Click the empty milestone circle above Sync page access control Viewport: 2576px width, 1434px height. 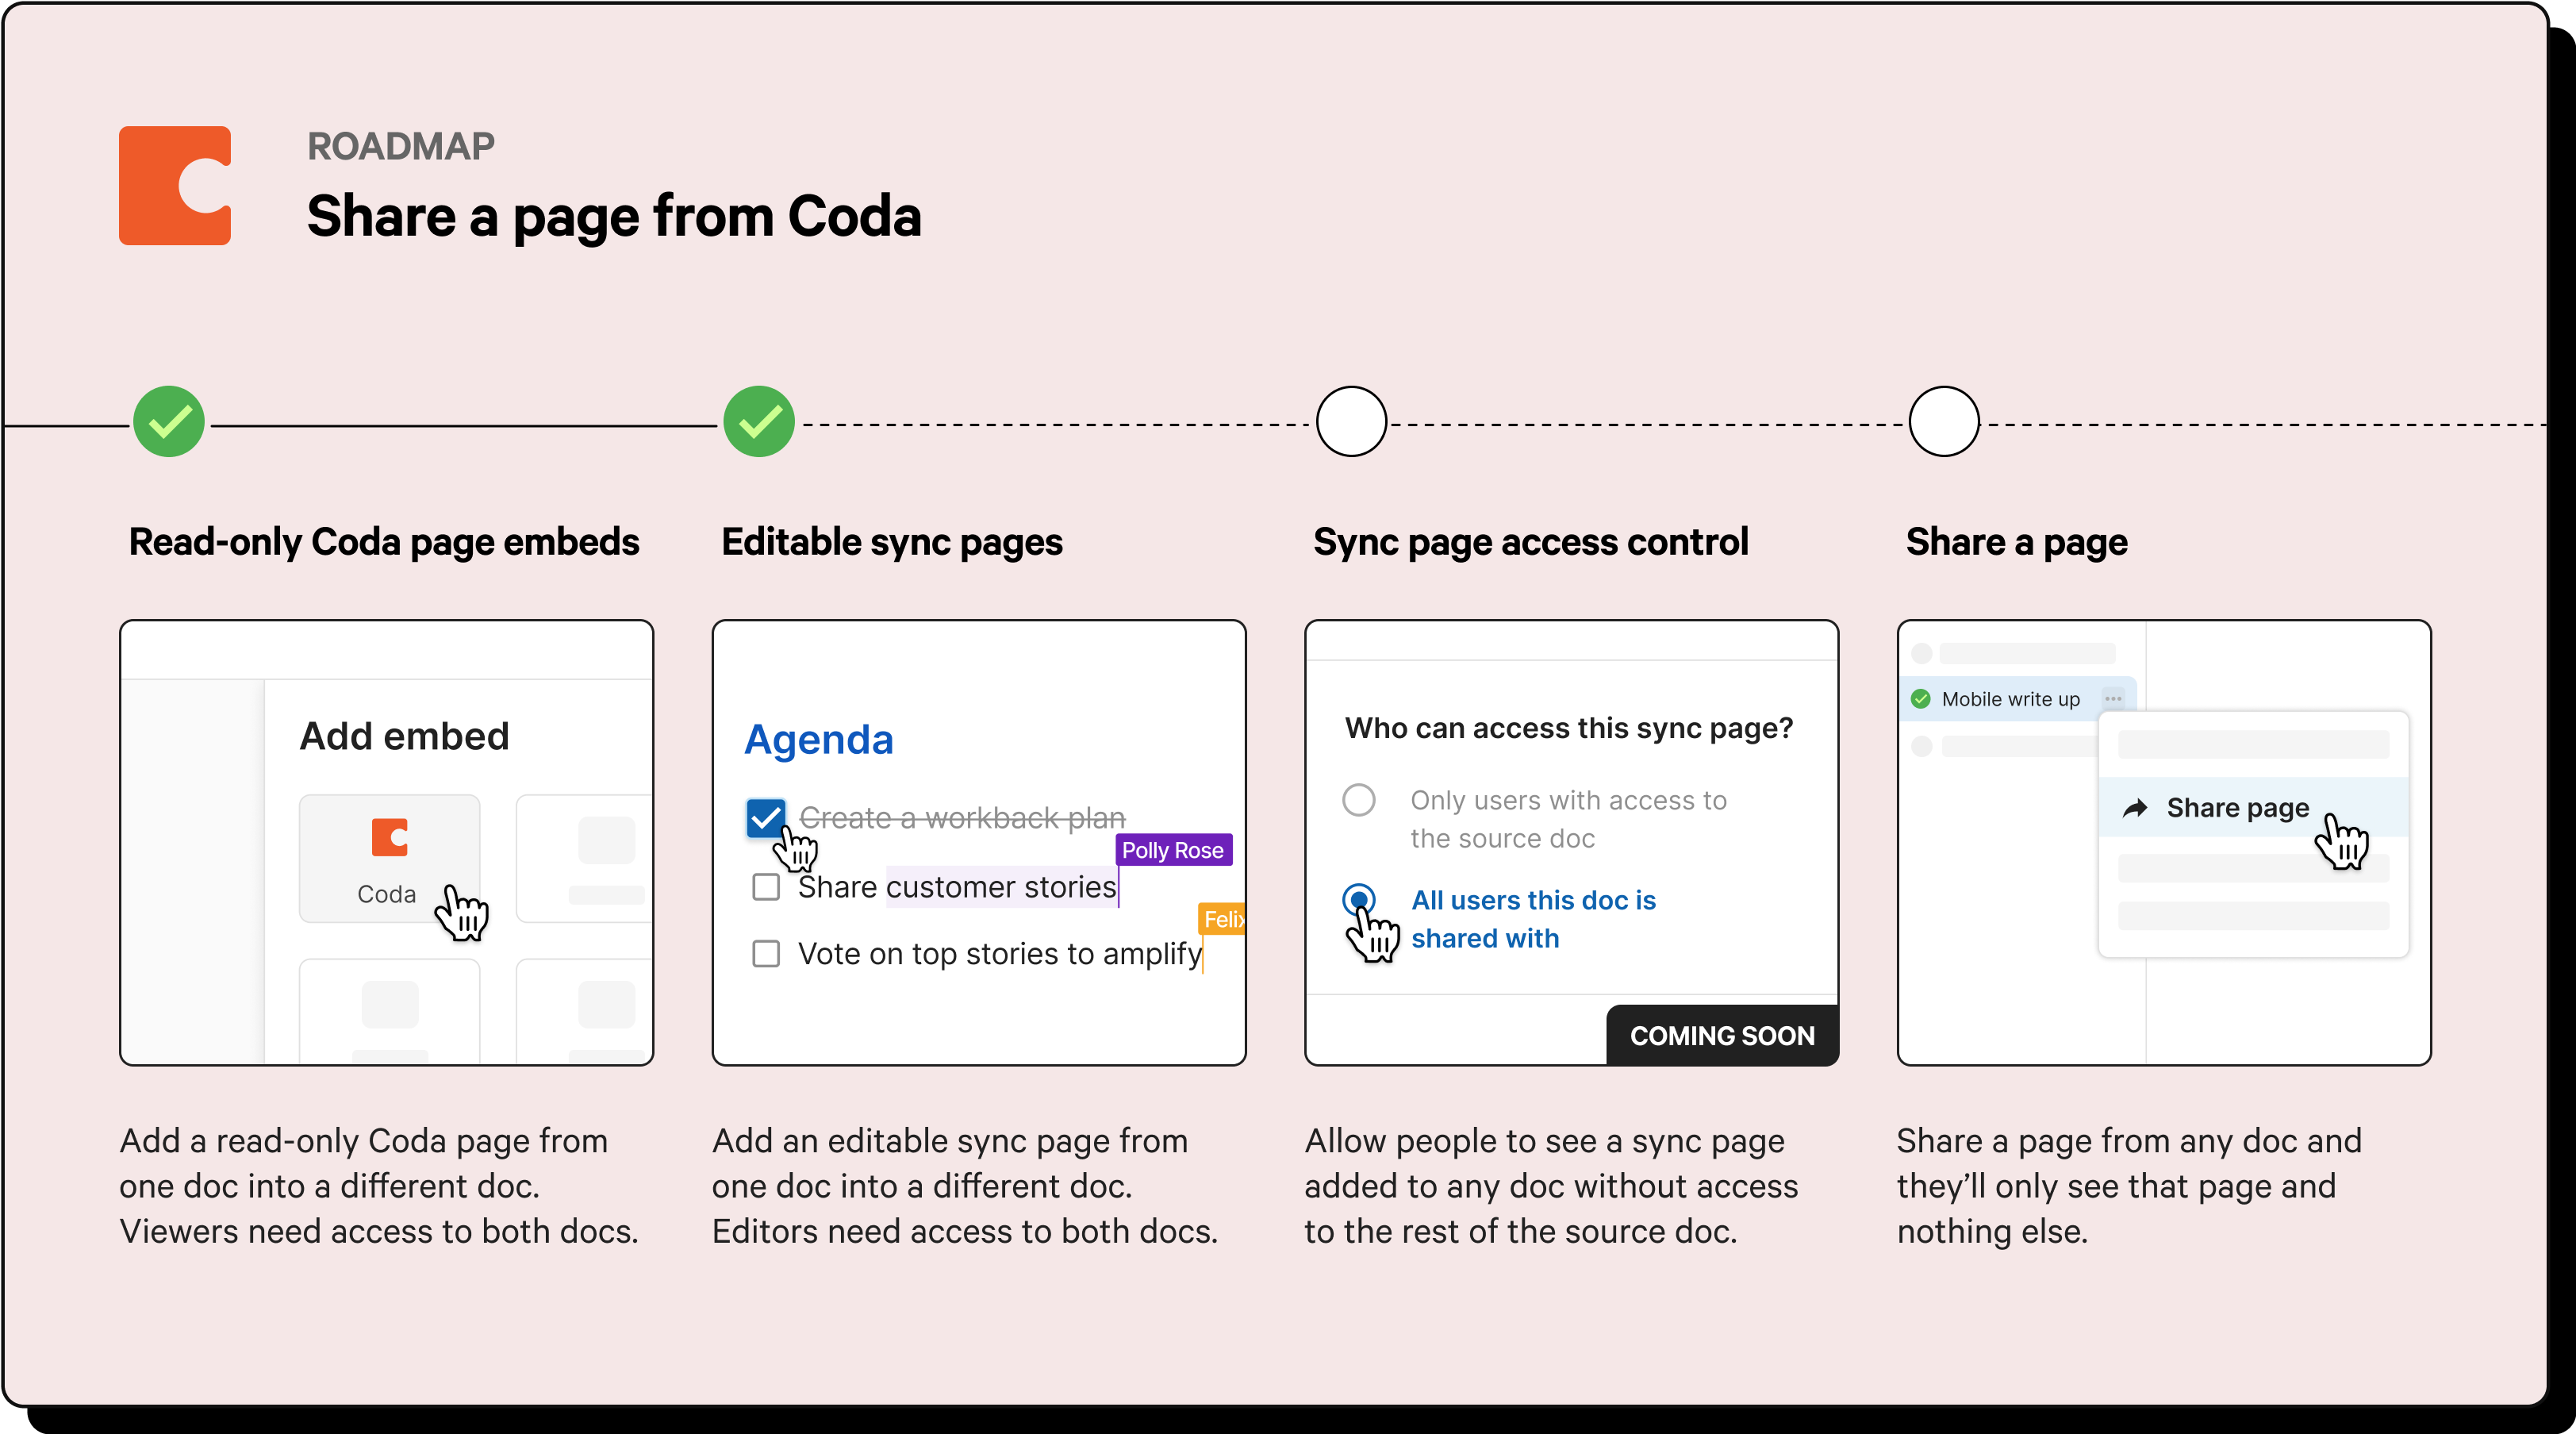coord(1351,421)
